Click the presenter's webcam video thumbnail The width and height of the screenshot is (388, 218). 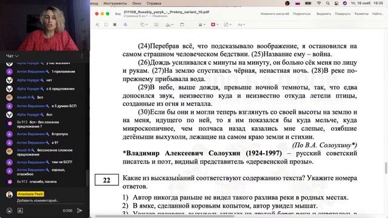click(x=45, y=25)
